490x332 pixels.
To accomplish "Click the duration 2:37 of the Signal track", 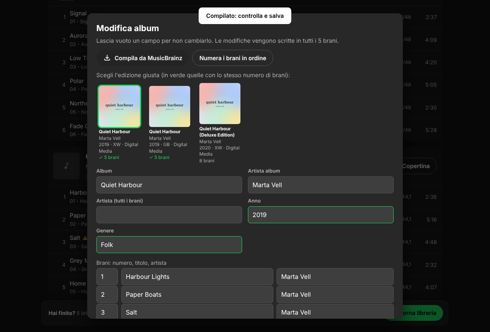I will point(431,17).
